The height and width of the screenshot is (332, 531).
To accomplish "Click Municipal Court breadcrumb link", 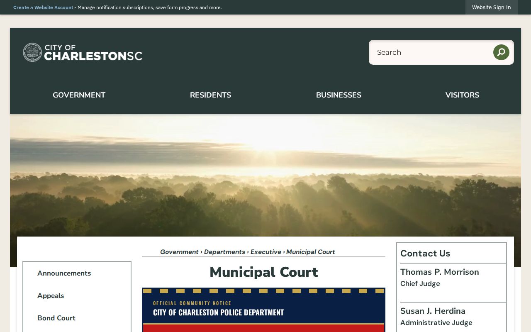I will (310, 252).
